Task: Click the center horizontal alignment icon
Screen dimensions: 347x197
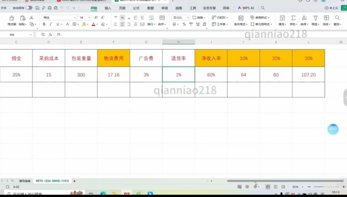Action: (x=122, y=24)
